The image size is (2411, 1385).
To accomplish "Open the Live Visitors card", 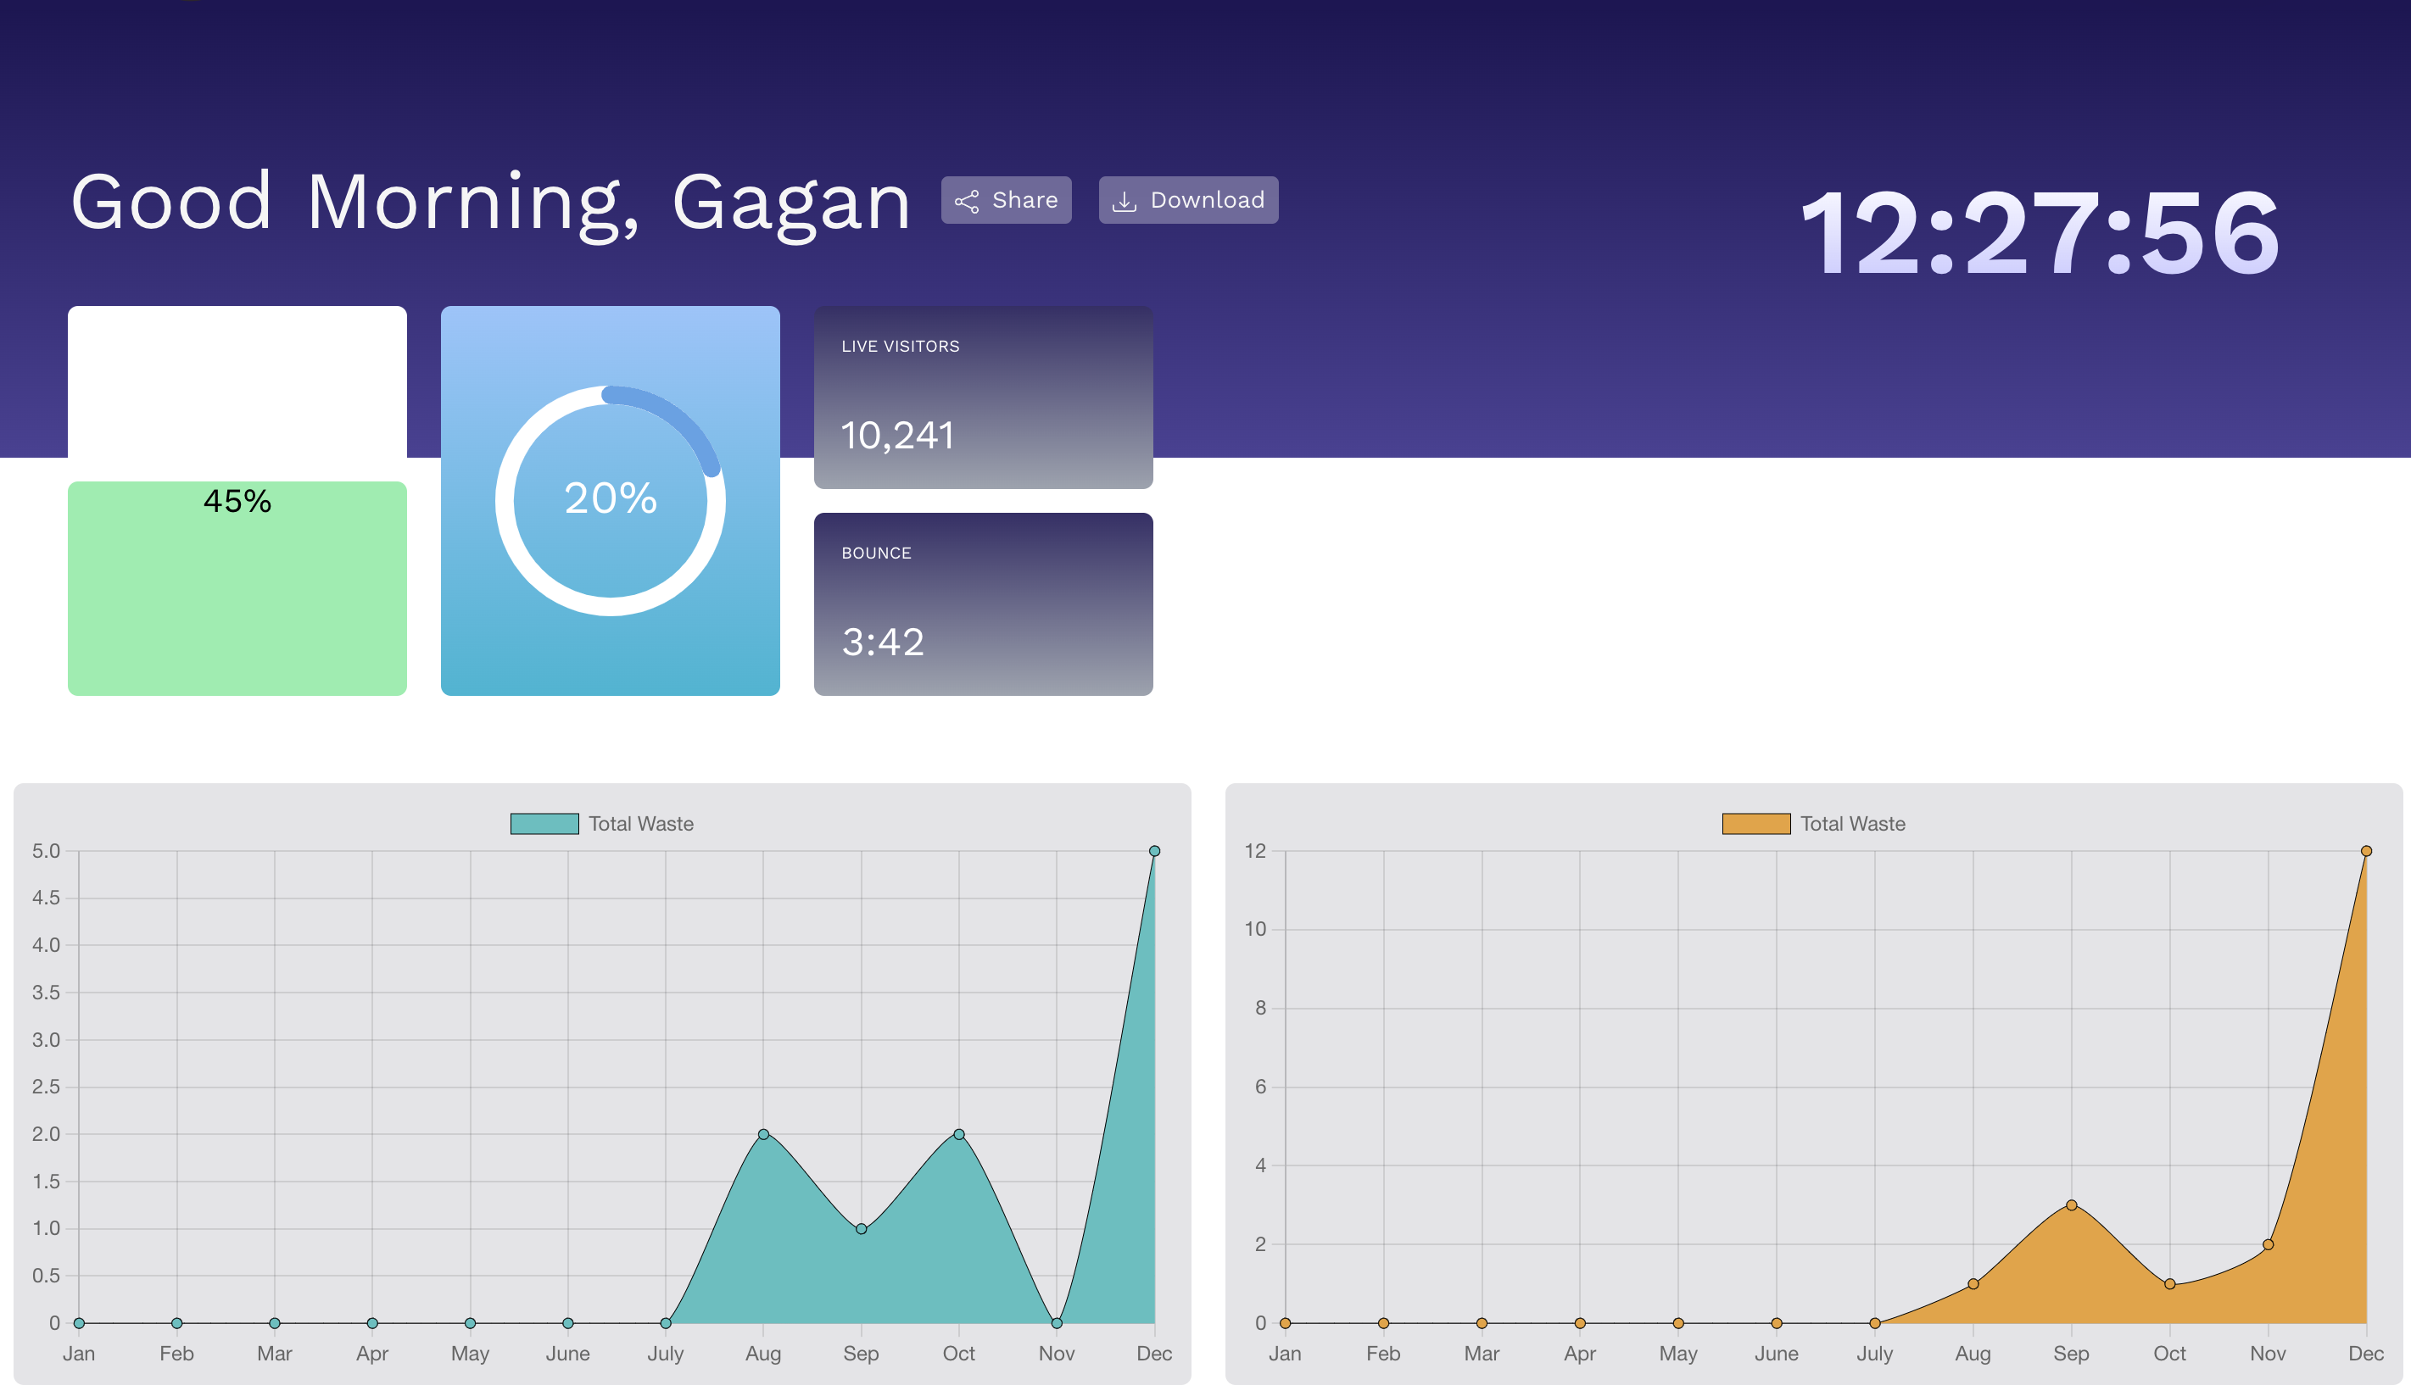I will pos(983,398).
